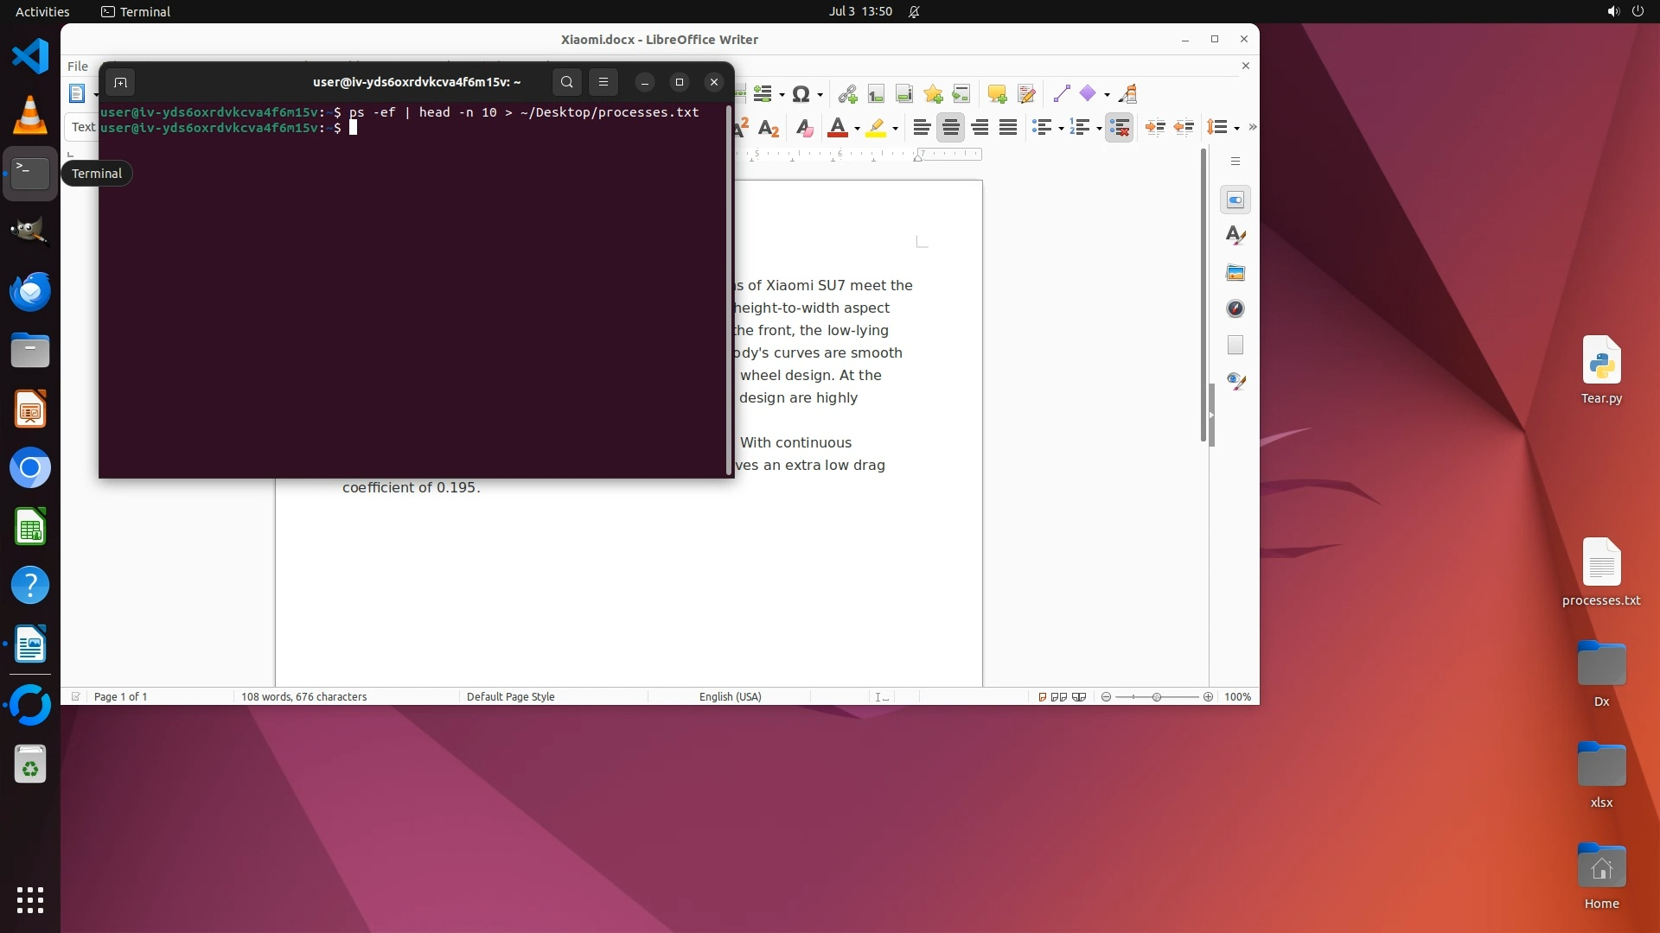1660x933 pixels.
Task: Open the sidebar Styles panel
Action: 1235,235
